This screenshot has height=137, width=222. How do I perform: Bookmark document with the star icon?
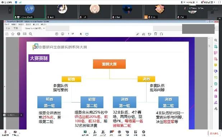(x=13, y=34)
